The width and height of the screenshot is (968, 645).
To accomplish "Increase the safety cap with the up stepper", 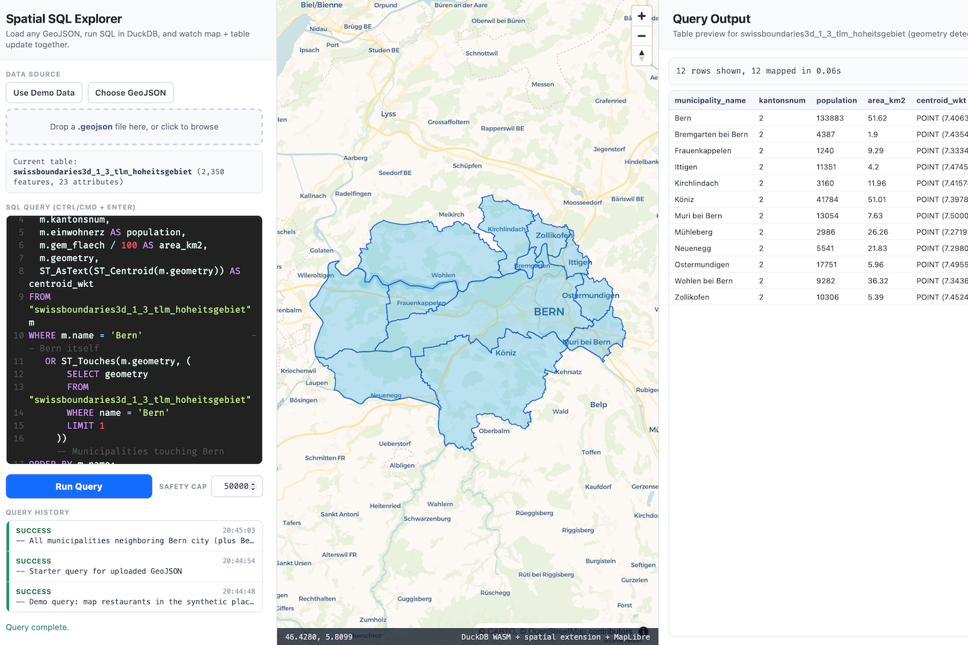I will [x=254, y=482].
